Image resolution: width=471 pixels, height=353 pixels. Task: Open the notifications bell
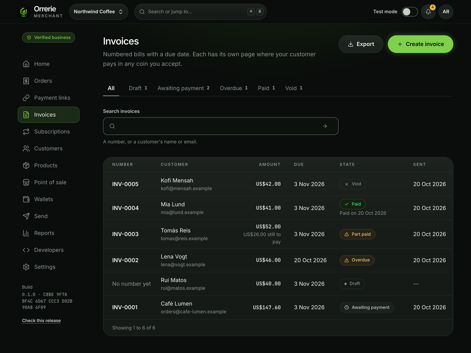click(x=428, y=12)
